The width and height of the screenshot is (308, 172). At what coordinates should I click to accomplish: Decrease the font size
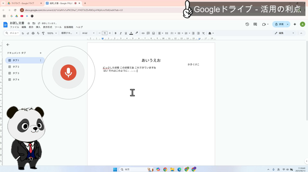coord(100,33)
